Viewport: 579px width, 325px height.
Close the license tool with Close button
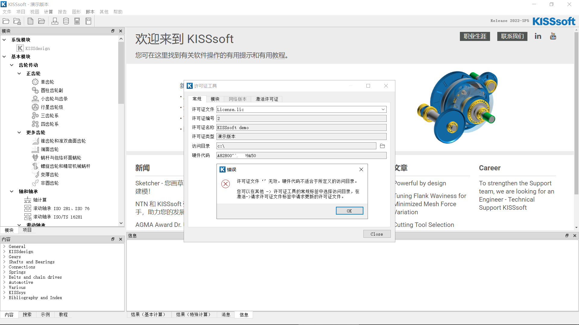377,234
